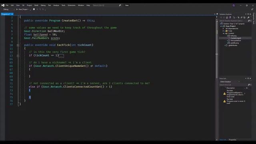Open the Edit menu

(x=12, y=5)
